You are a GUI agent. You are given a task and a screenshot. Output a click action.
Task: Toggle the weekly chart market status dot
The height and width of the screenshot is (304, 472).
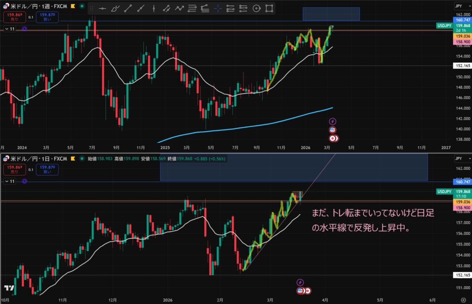[82, 7]
